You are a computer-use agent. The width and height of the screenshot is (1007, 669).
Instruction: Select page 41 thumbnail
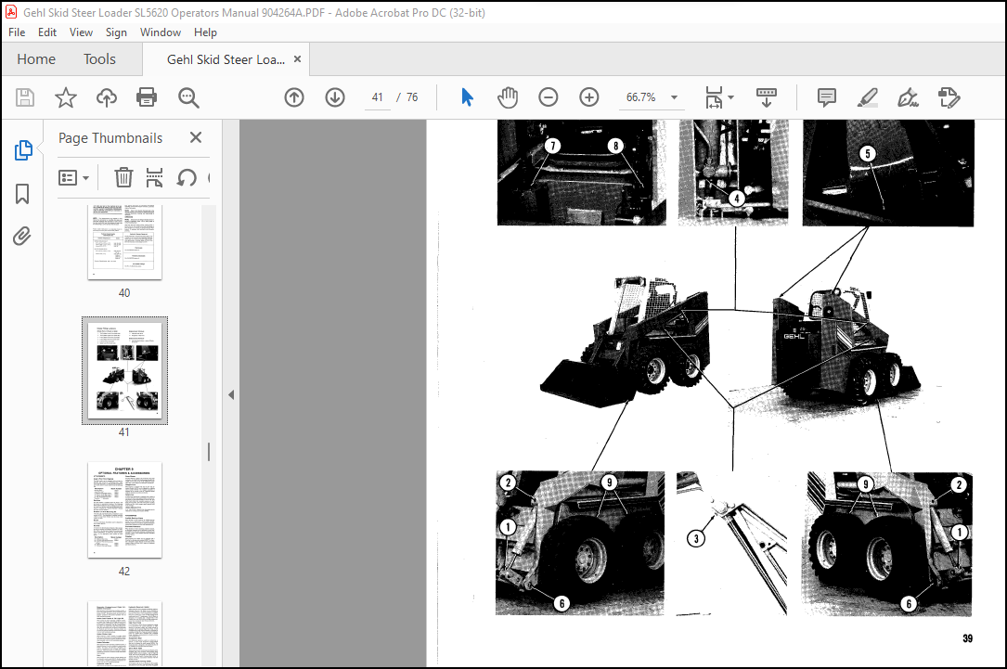click(x=124, y=370)
